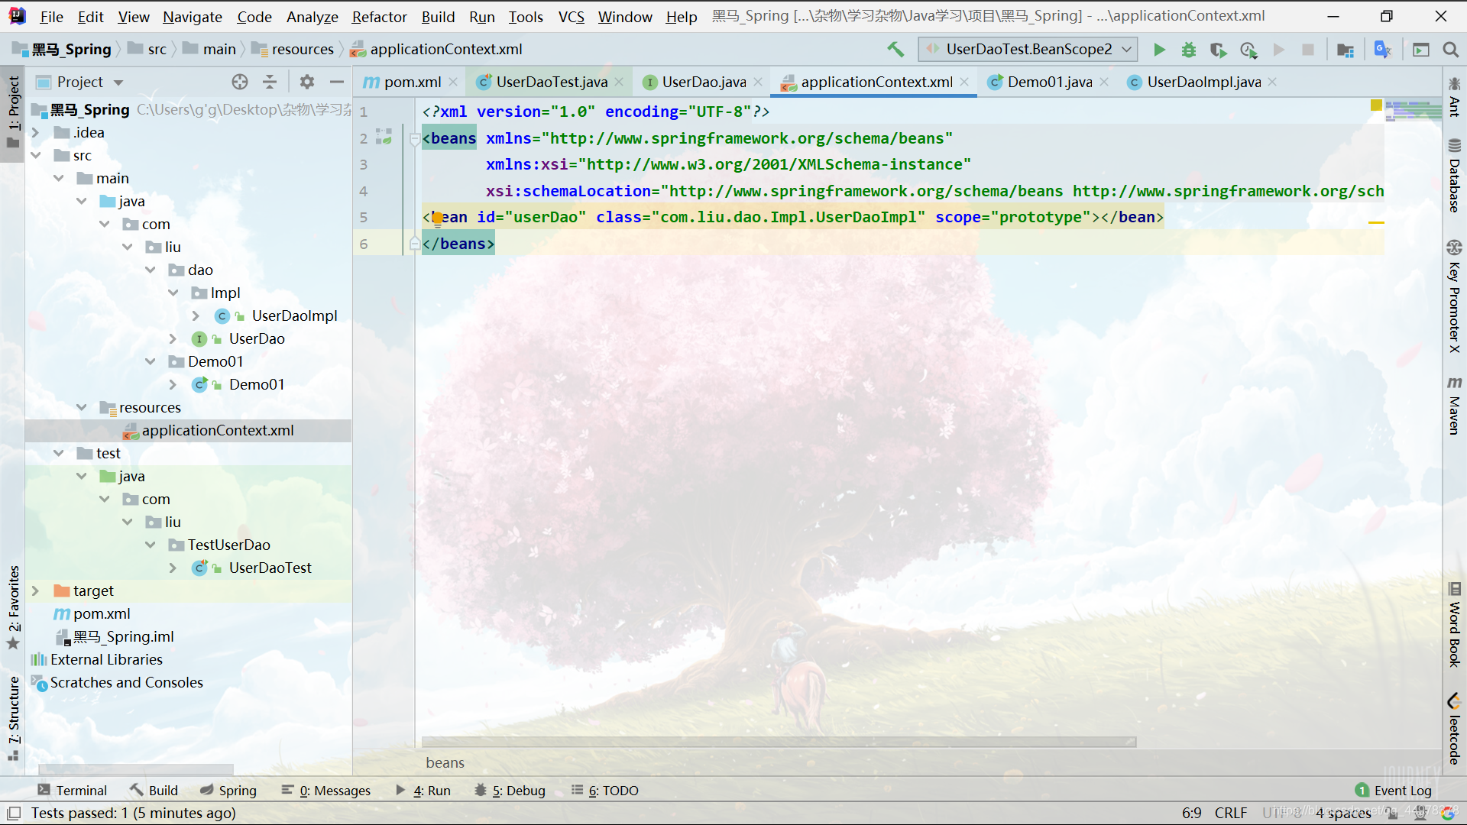Viewport: 1467px width, 825px height.
Task: Click the editor horizontal scrollbar
Action: click(779, 742)
